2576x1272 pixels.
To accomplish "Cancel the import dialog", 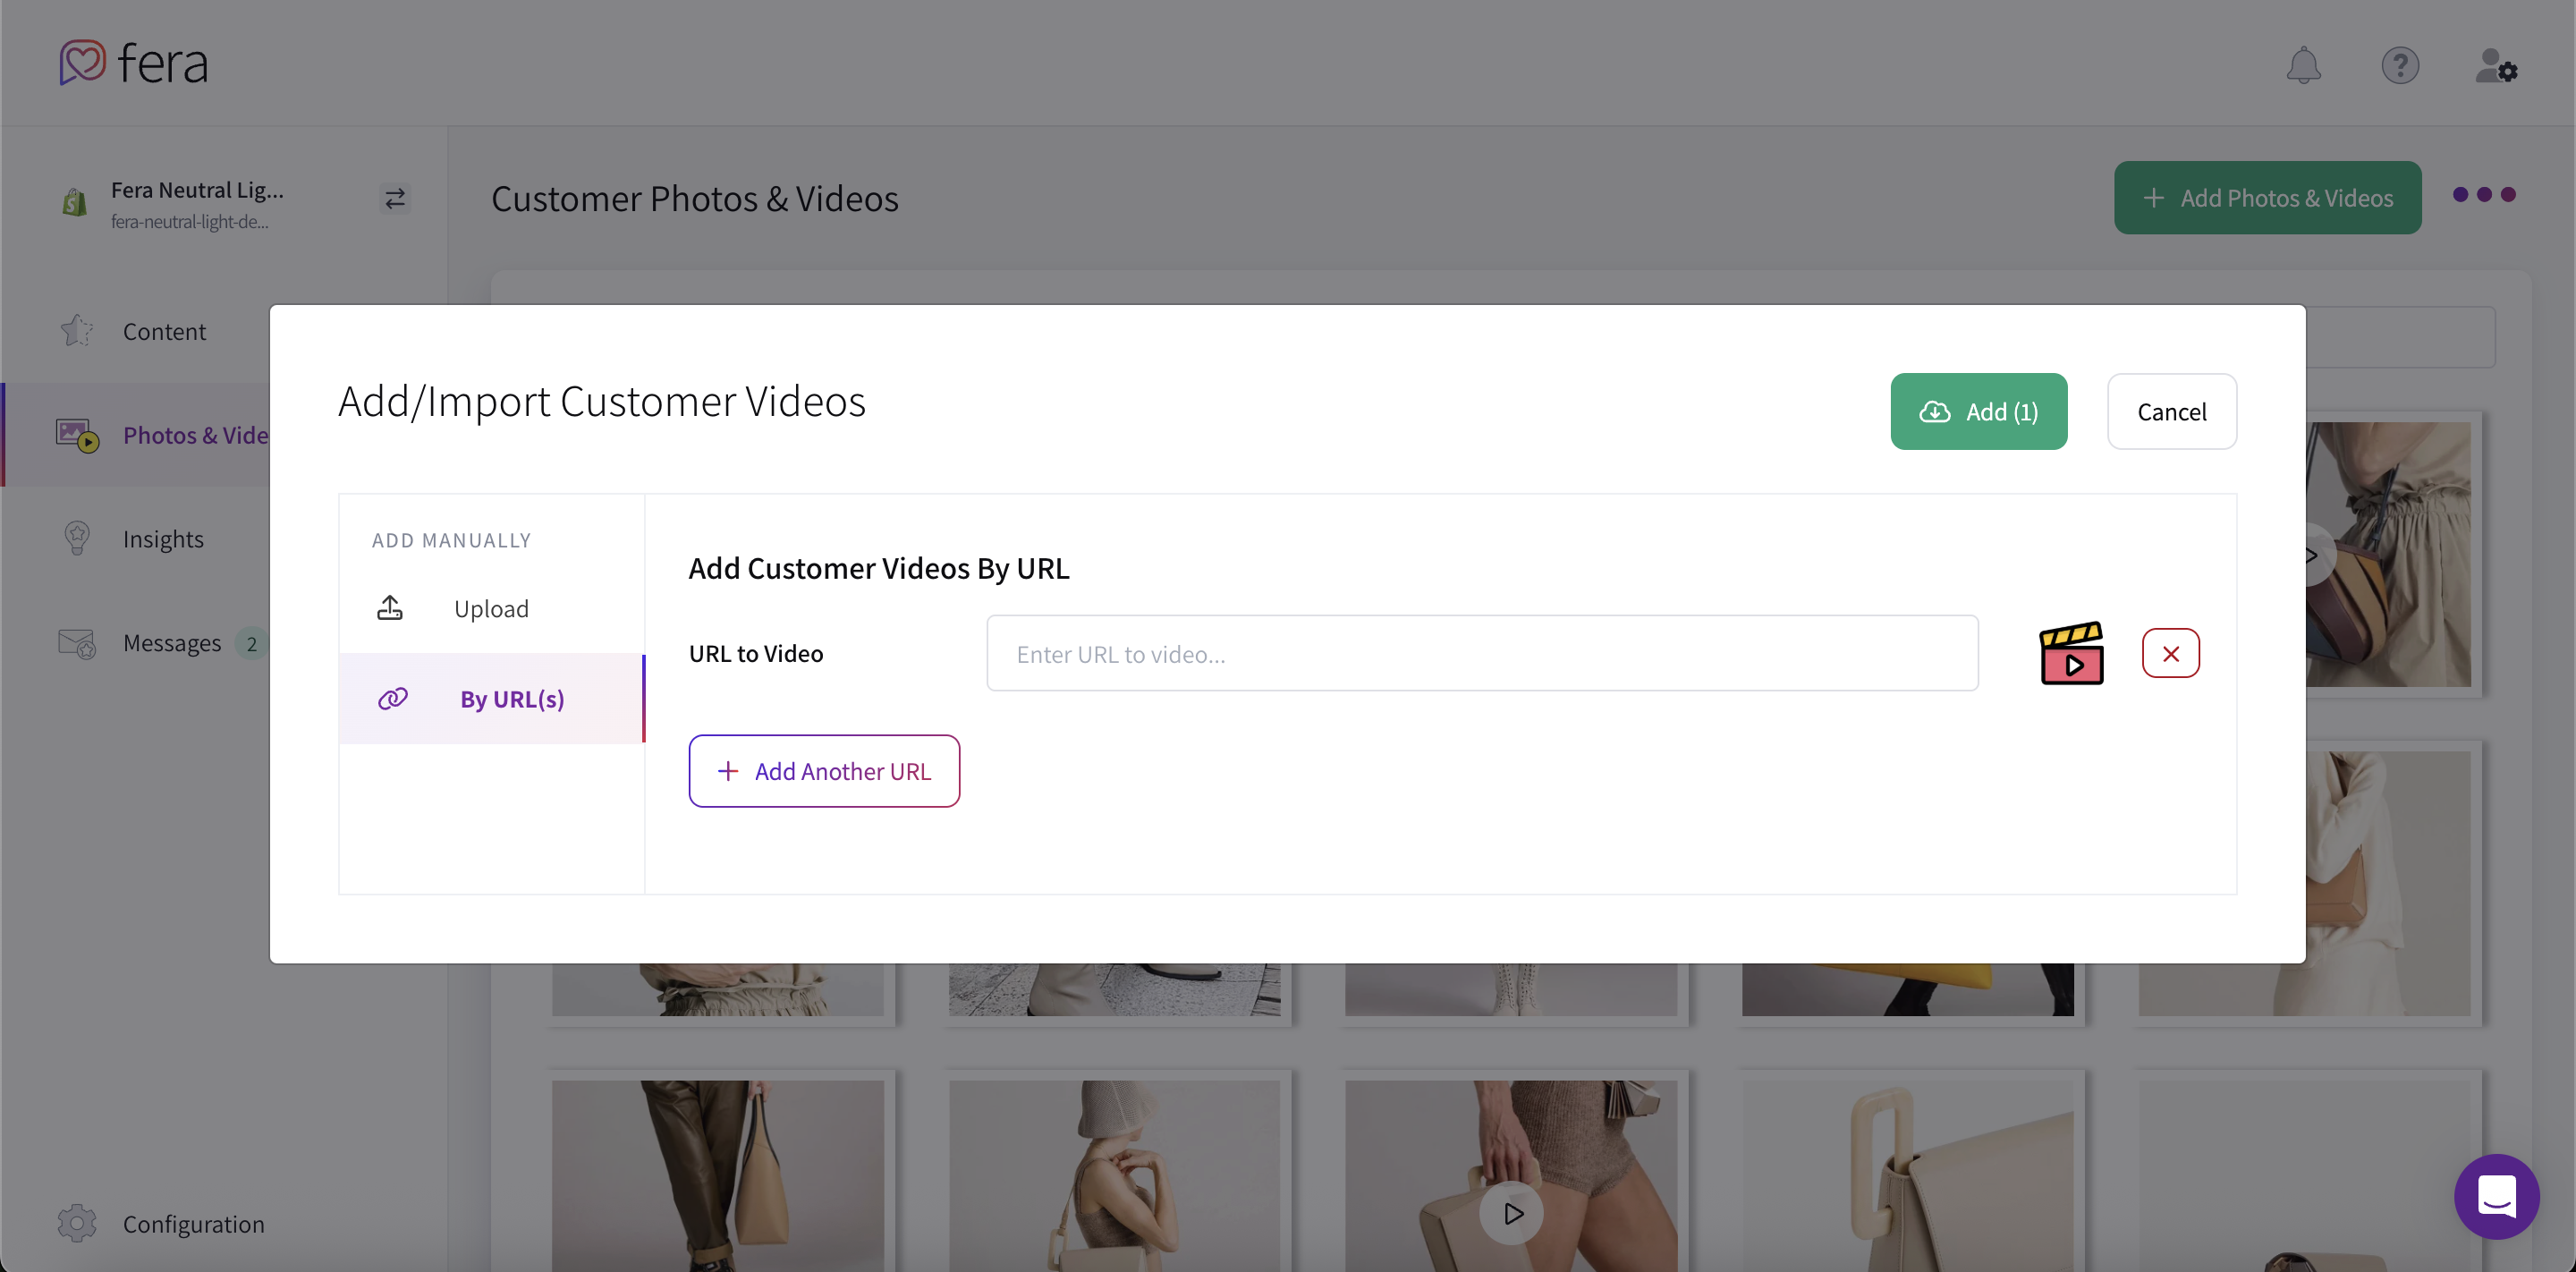I will (2171, 411).
